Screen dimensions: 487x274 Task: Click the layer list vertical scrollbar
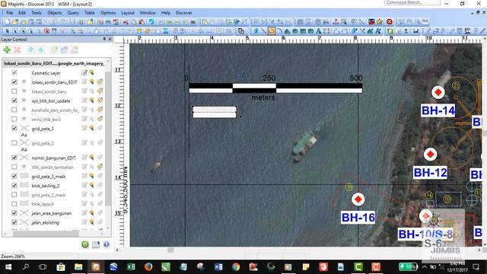coord(108,139)
